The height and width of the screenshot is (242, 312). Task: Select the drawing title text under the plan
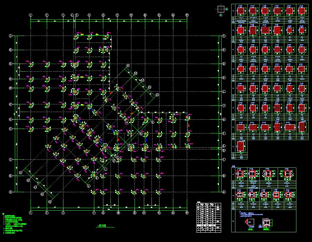[100, 226]
